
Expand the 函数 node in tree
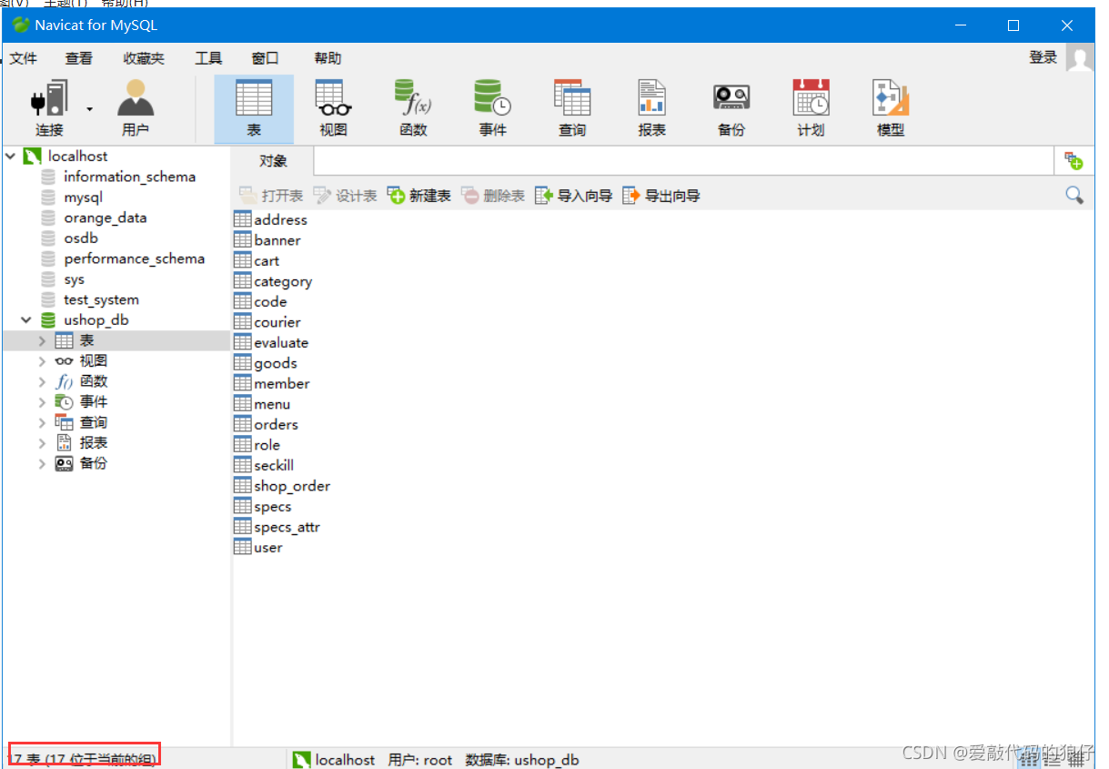click(x=42, y=382)
